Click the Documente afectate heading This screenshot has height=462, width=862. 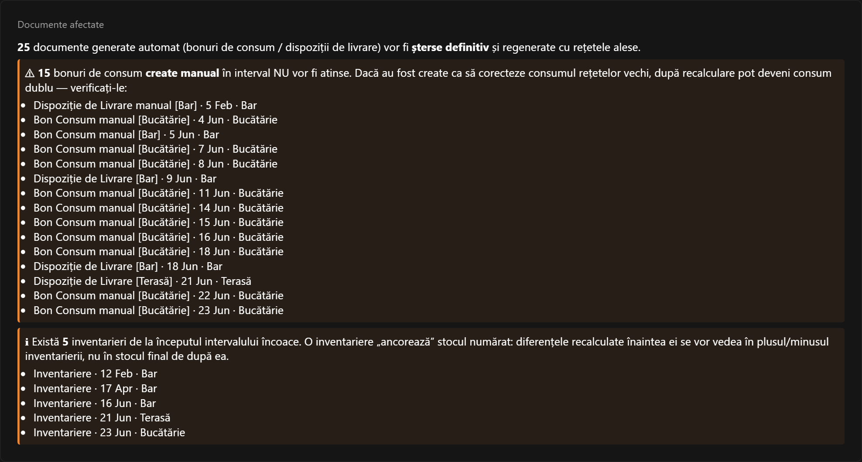click(x=61, y=25)
